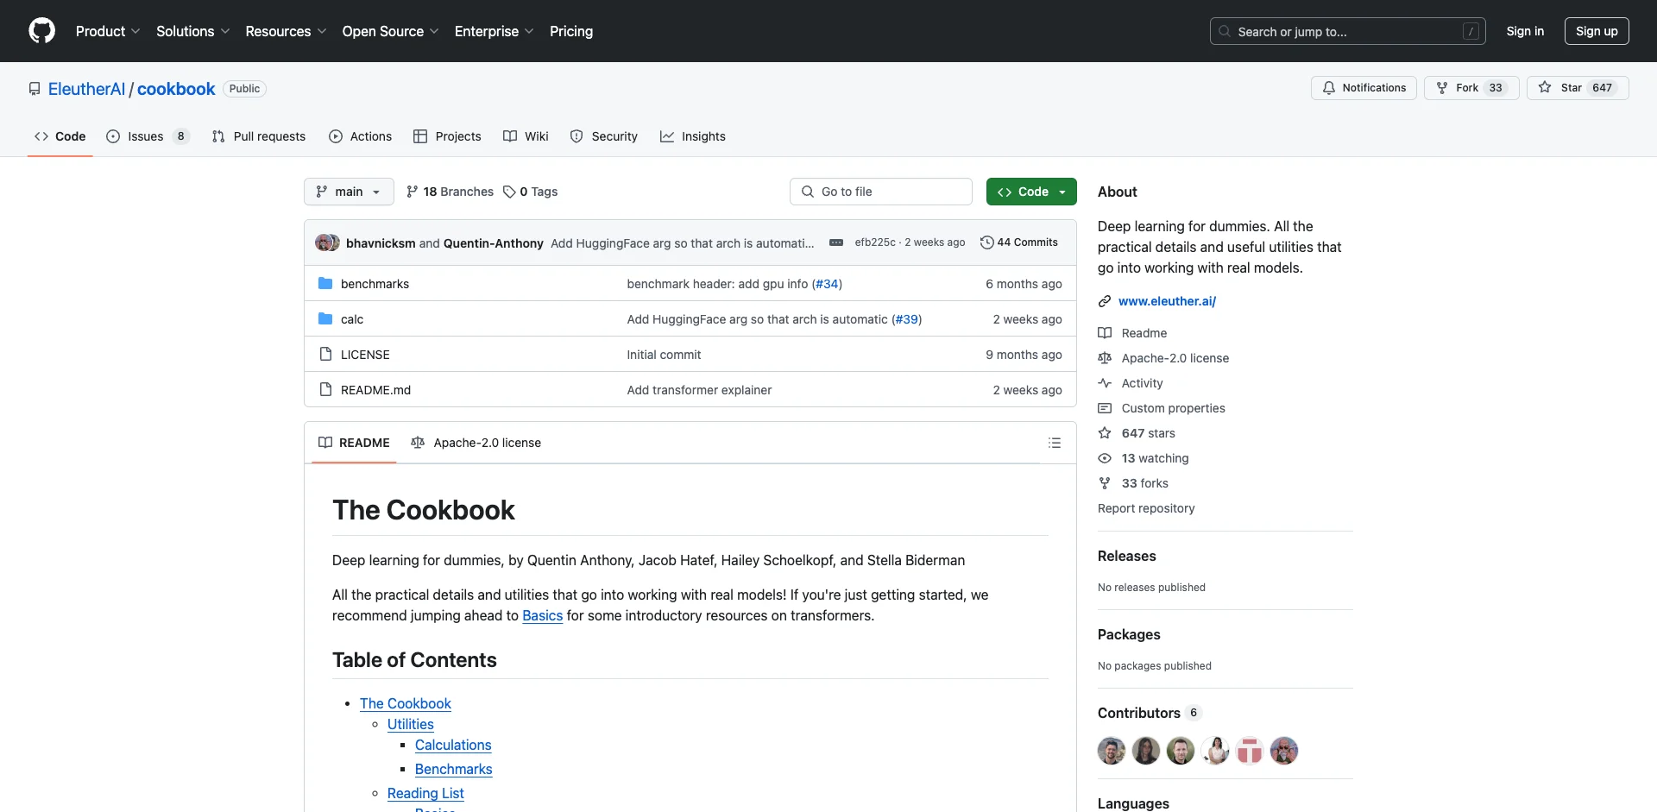Open the Open Source menu
This screenshot has height=812, width=1657.
[x=390, y=31]
